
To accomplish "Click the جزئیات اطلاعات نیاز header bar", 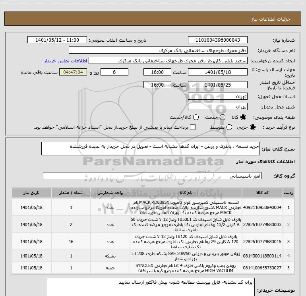I will [153, 19].
